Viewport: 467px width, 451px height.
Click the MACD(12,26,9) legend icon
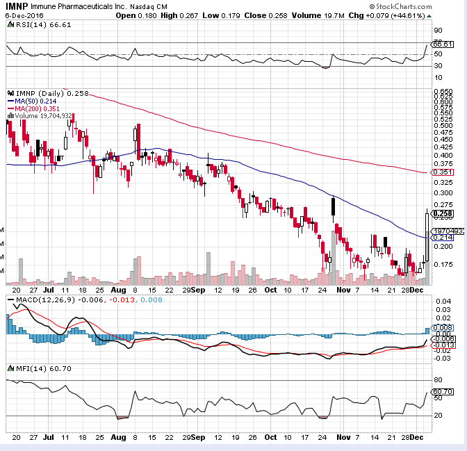click(9, 300)
